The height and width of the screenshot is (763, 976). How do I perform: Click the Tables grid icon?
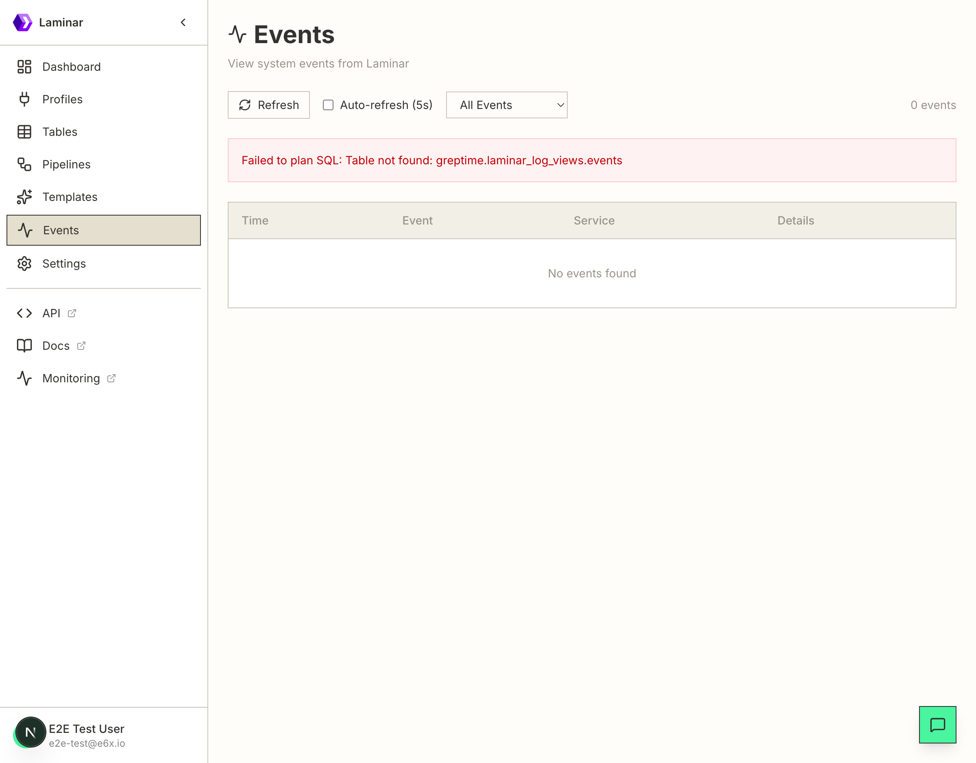[x=24, y=131]
